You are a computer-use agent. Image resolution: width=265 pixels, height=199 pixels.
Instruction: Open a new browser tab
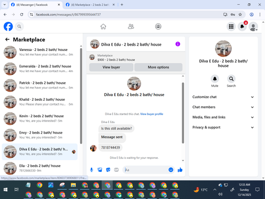coord(122,5)
